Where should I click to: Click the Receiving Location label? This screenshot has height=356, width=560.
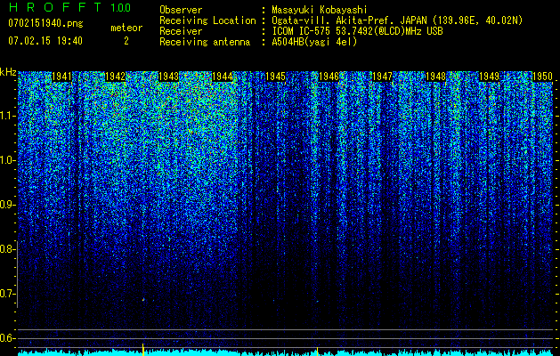(x=207, y=20)
